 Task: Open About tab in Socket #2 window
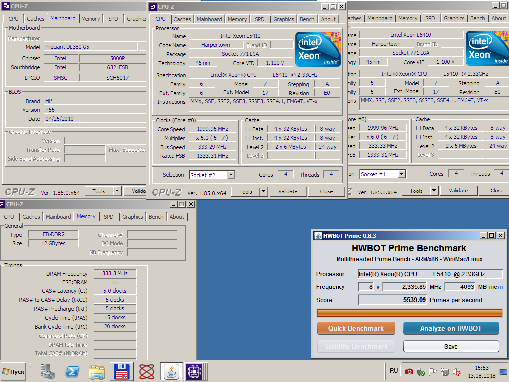point(328,19)
